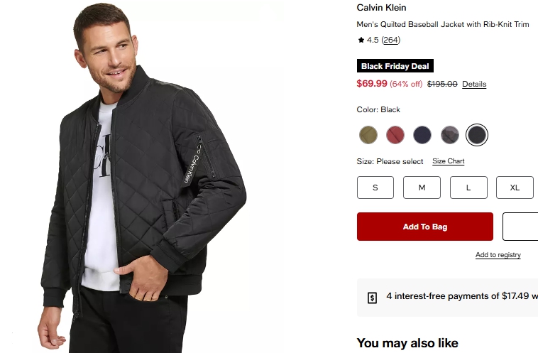Pick size L

pyautogui.click(x=468, y=188)
